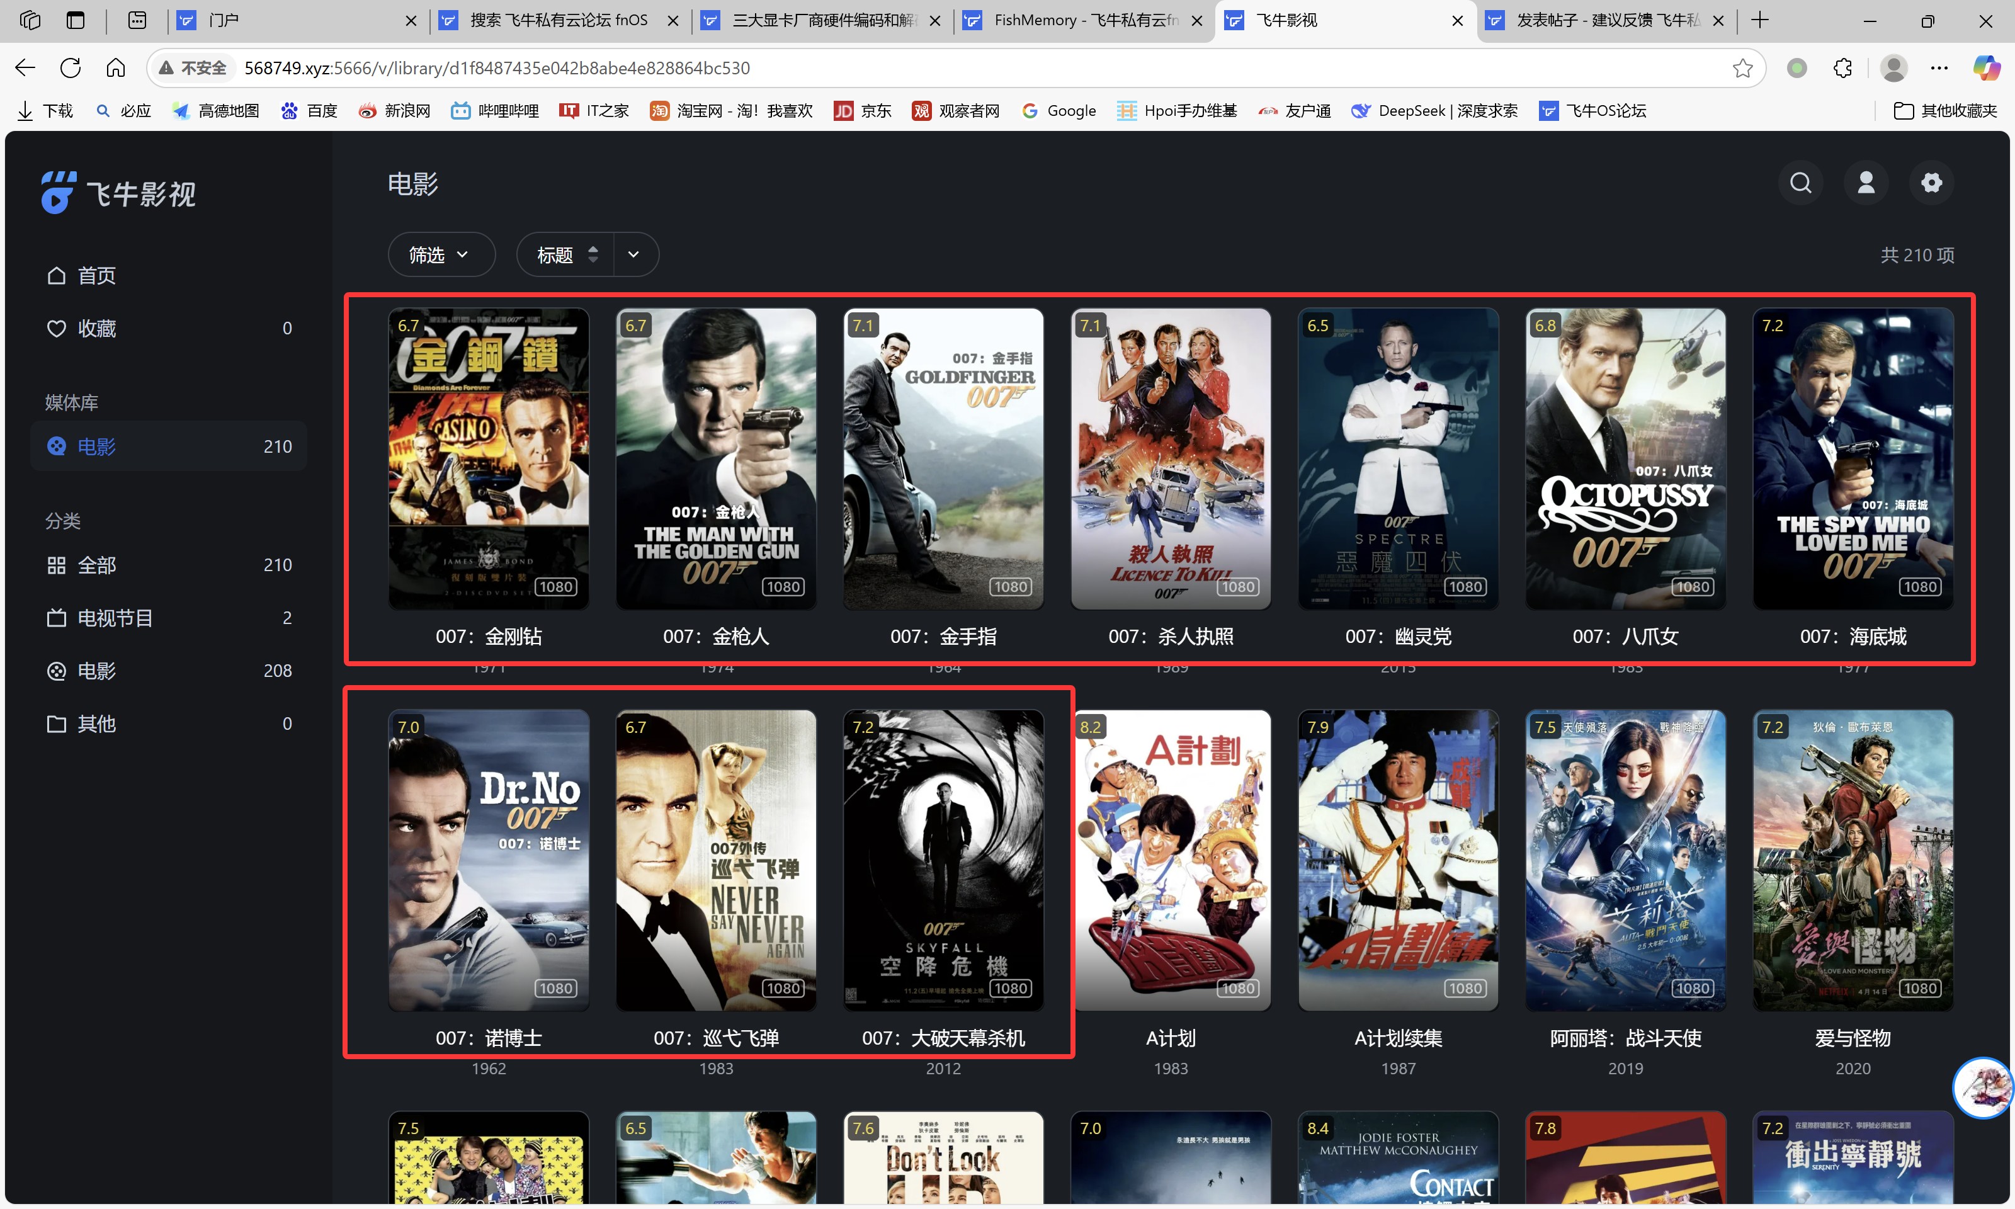
Task: Open the user account icon in header
Action: tap(1866, 183)
